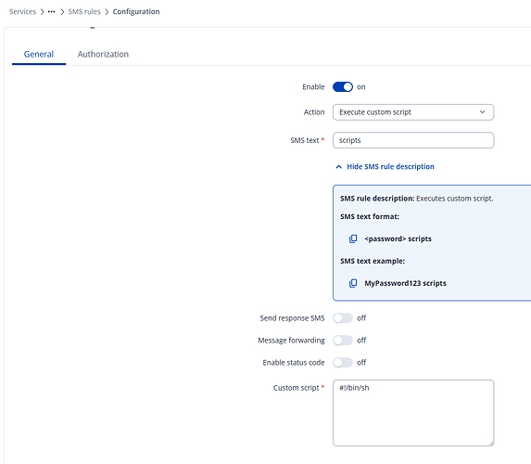The height and width of the screenshot is (464, 531).
Task: Copy the MyPassword123 scripts example
Action: pos(353,283)
